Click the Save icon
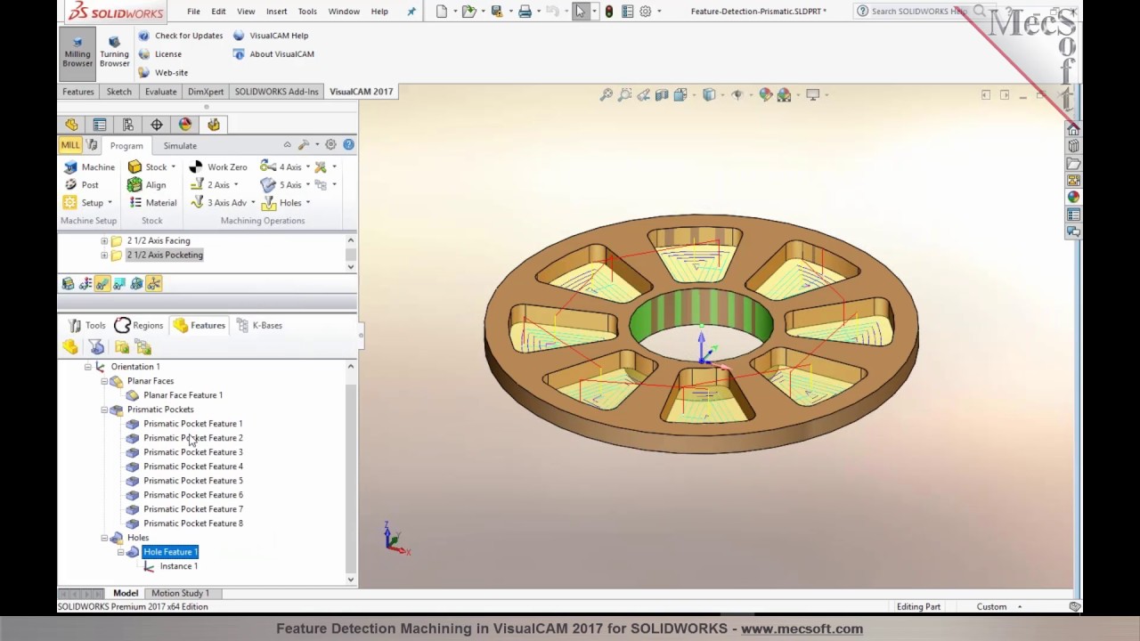Image resolution: width=1140 pixels, height=641 pixels. pos(497,12)
